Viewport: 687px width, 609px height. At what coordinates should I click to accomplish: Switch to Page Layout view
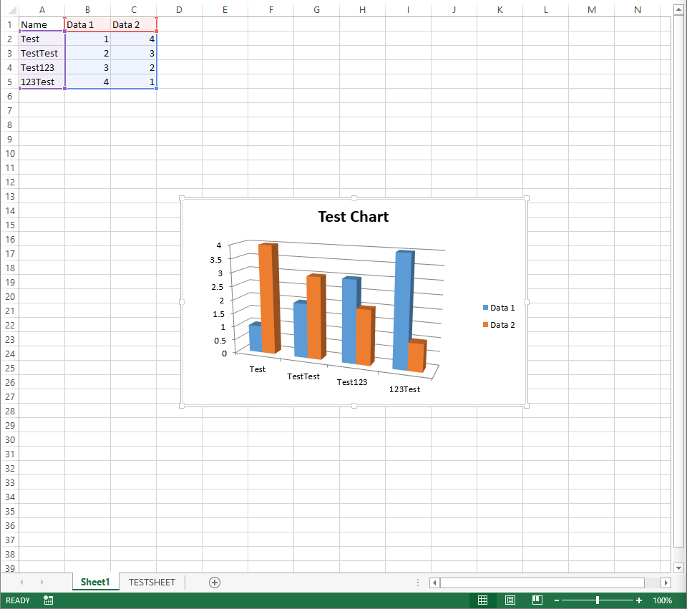510,600
